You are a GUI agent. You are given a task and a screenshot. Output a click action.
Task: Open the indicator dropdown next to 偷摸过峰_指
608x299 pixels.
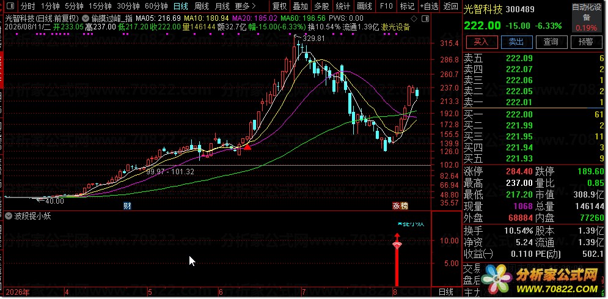[x=86, y=18]
